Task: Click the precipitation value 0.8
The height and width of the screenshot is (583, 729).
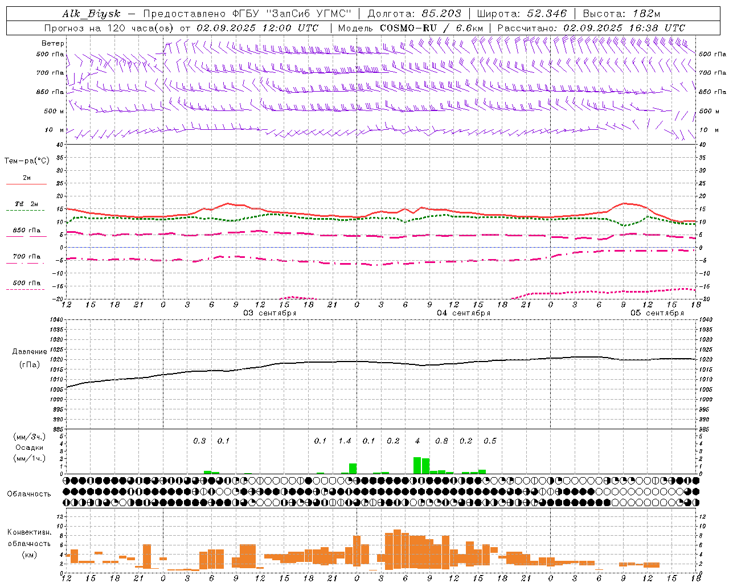Action: tap(441, 441)
